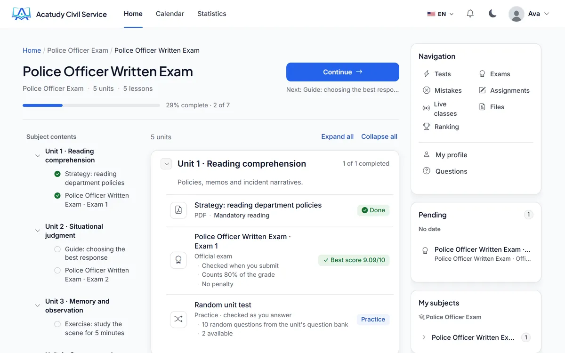Toggle Unit 1 Reading comprehension card chevron
The height and width of the screenshot is (353, 565).
point(166,164)
